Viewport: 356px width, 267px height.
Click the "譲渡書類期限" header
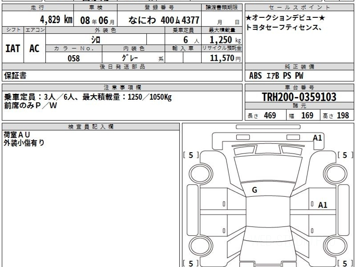[x=222, y=8]
